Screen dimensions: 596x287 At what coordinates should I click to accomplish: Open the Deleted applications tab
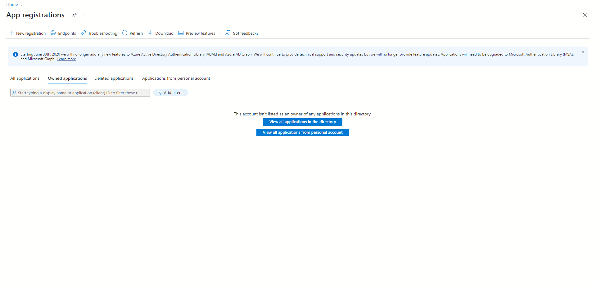114,78
